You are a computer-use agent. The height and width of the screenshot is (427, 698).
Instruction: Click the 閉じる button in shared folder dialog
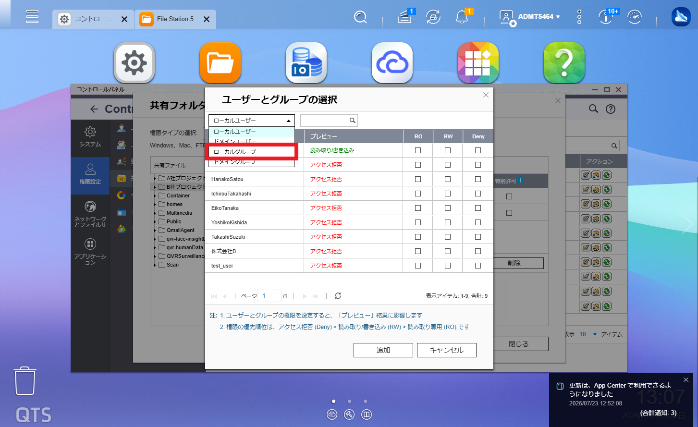pos(519,344)
